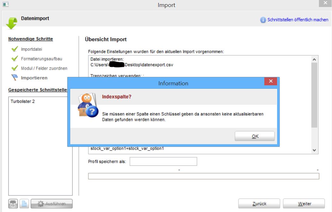332x212 pixels.
Task: Confirm the Indexspalte dialog with OK
Action: click(x=255, y=136)
